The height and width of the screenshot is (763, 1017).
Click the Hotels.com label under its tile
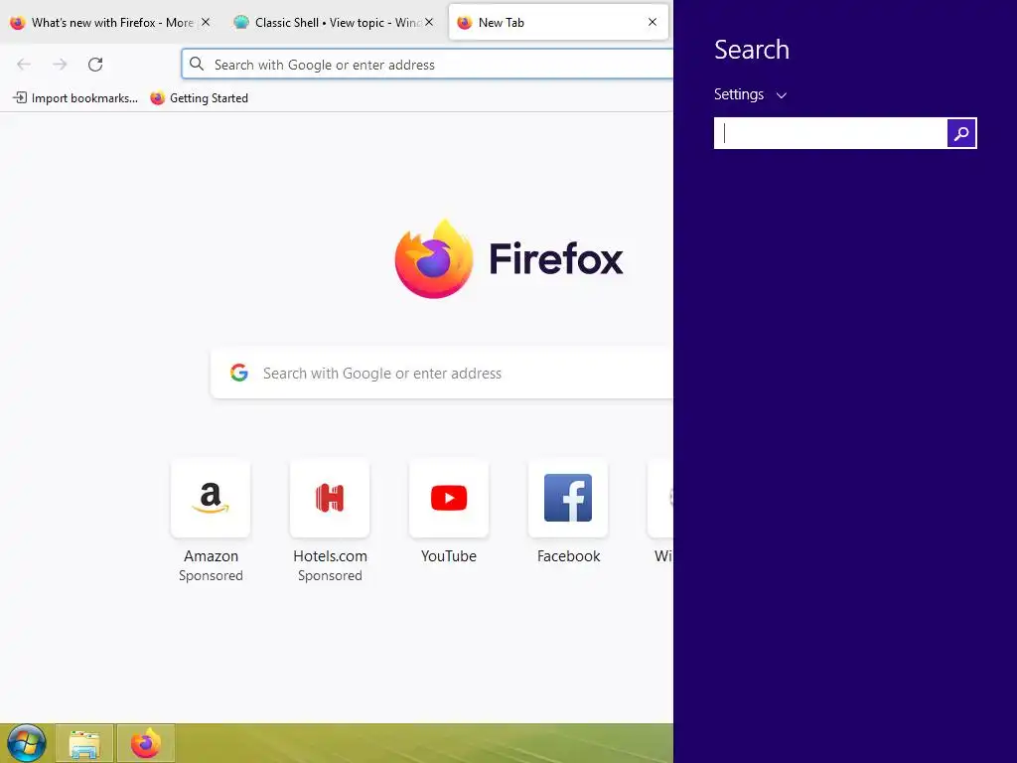point(330,556)
